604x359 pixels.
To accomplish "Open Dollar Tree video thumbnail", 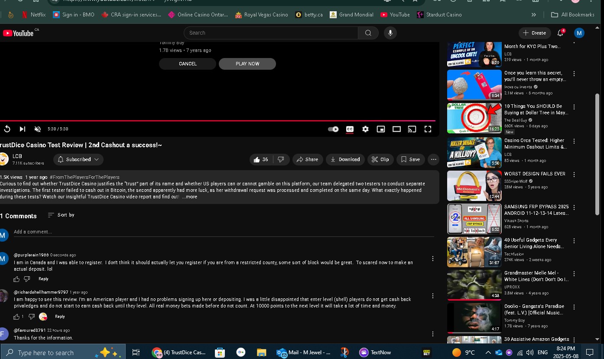I will [474, 118].
